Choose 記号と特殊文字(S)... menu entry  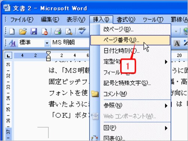coord(130,83)
